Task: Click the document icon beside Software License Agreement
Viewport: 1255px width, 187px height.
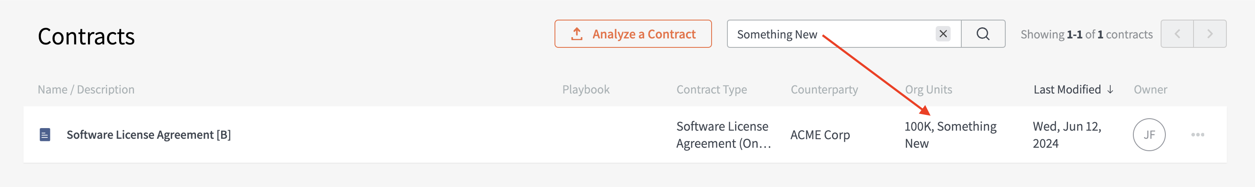Action: 45,134
